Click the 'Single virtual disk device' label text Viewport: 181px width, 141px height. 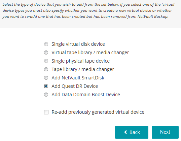click(78, 44)
